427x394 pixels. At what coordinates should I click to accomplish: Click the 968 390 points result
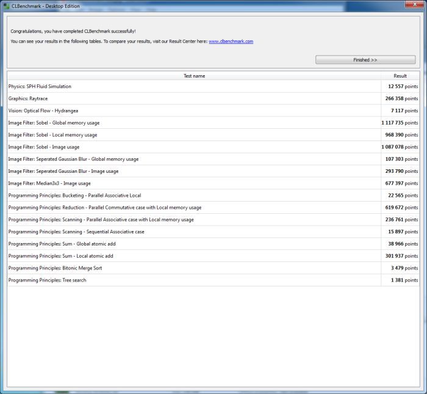[401, 135]
